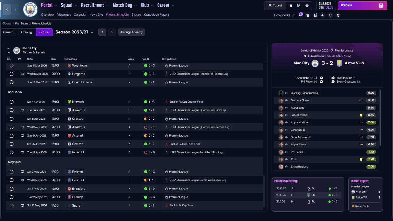Image resolution: width=393 pixels, height=221 pixels.
Task: Switch to the Opposition Report tab
Action: point(156,15)
